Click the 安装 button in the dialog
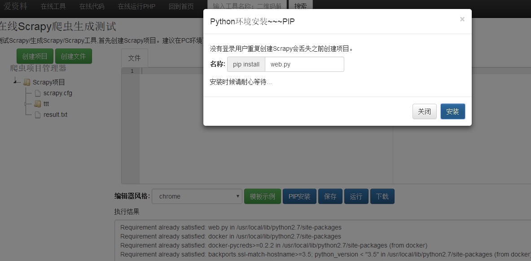The width and height of the screenshot is (531, 261). click(x=452, y=111)
